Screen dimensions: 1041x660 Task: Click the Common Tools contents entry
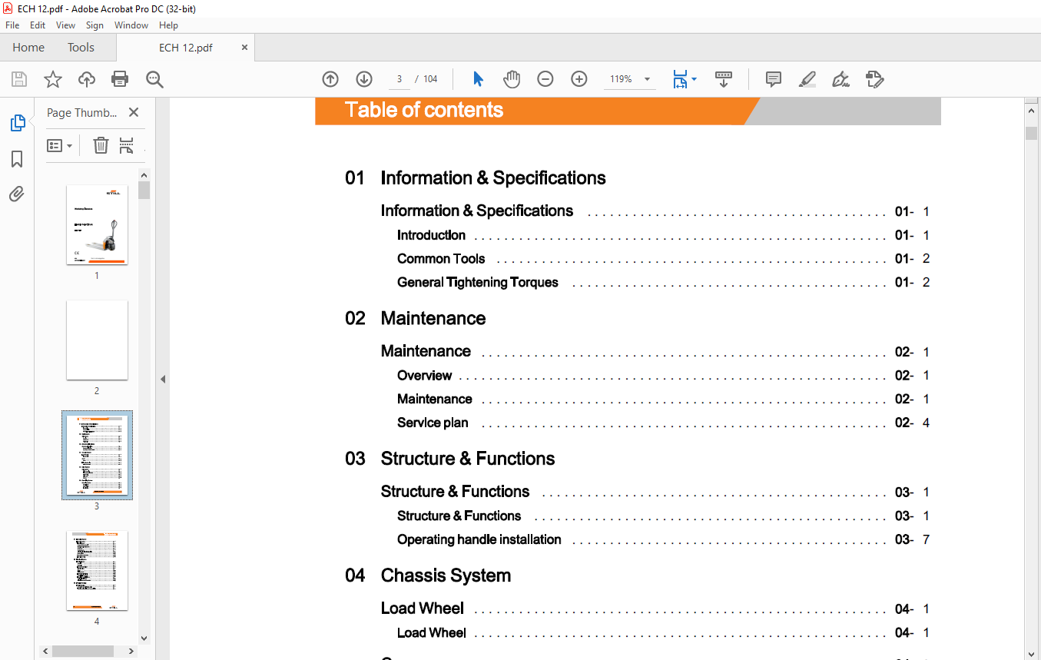(x=441, y=259)
